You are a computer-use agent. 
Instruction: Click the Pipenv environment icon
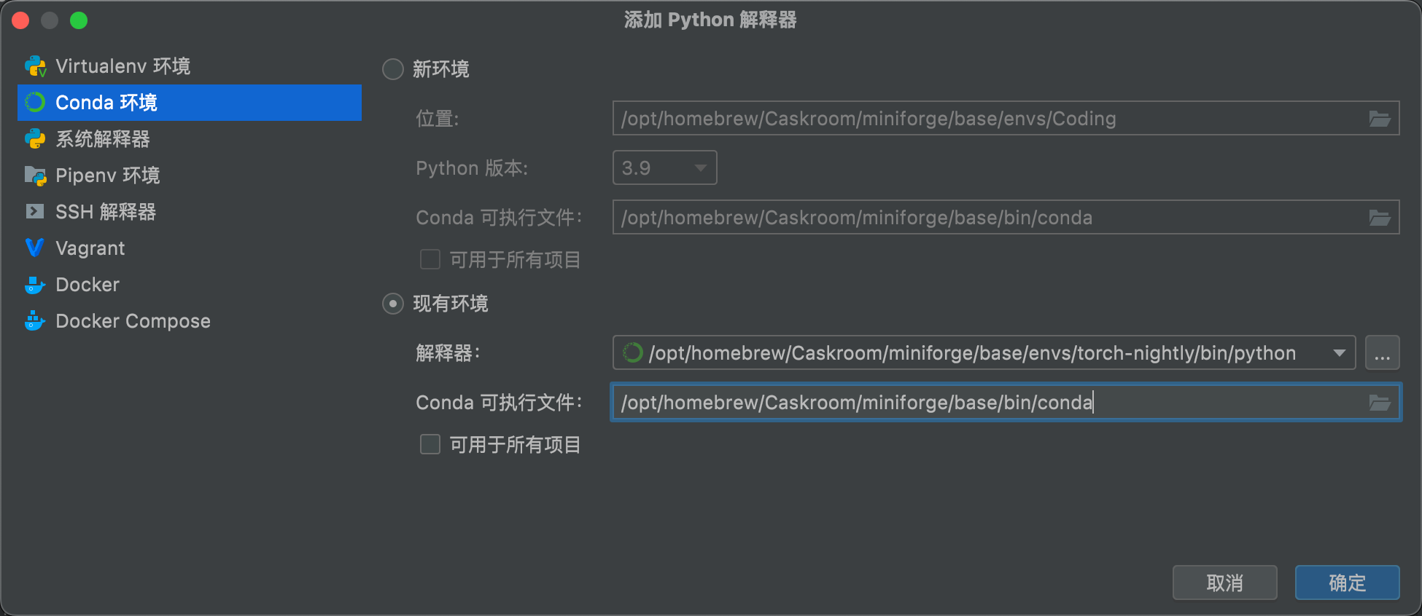[35, 175]
